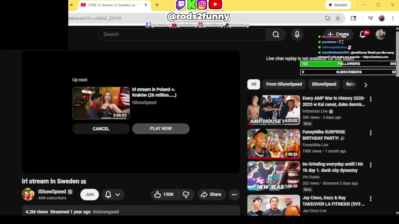399x224 pixels.
Task: Click the followers progress bar overlay
Action: tap(349, 64)
